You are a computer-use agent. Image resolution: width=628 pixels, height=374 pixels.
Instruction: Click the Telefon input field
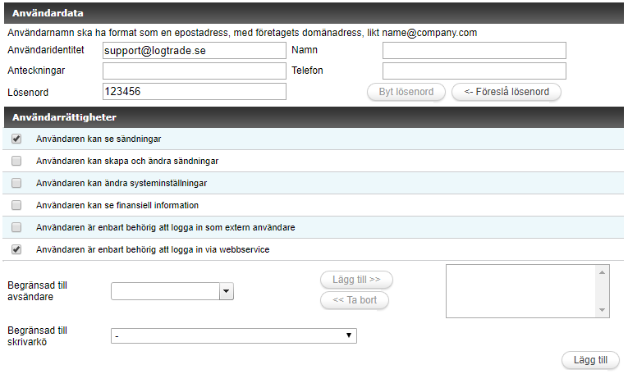(474, 71)
